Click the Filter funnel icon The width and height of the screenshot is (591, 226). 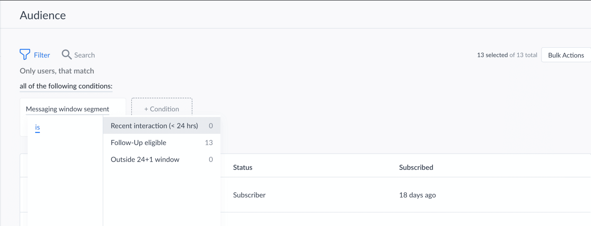(x=25, y=54)
